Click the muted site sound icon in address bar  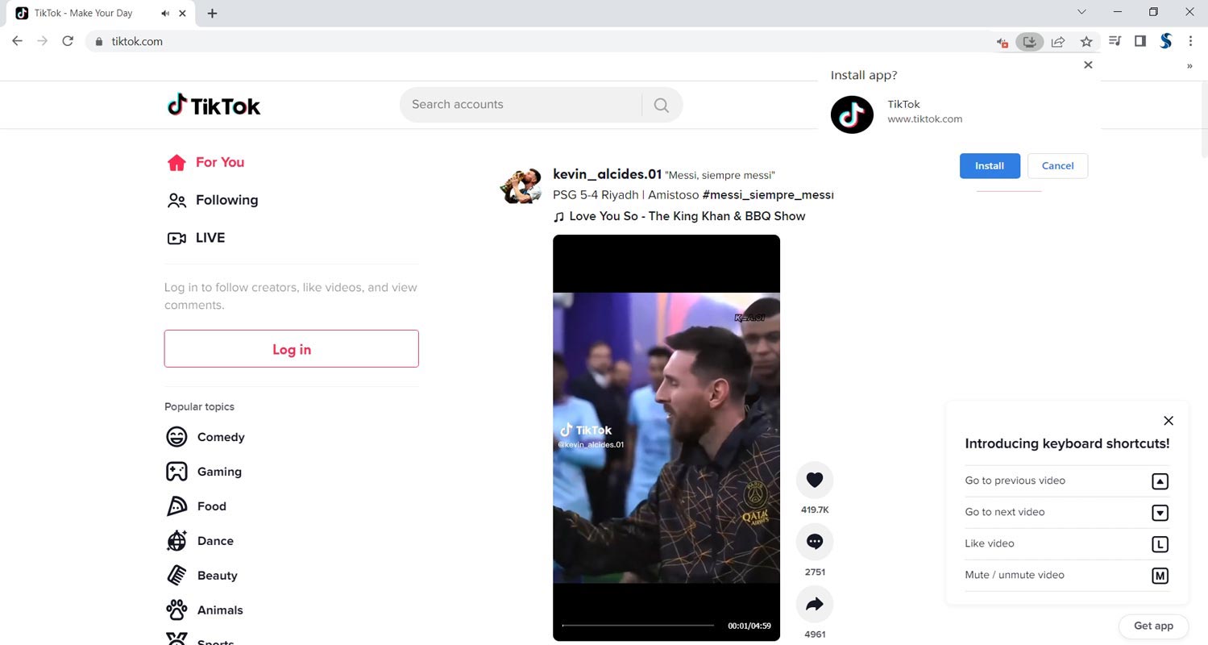tap(1002, 42)
